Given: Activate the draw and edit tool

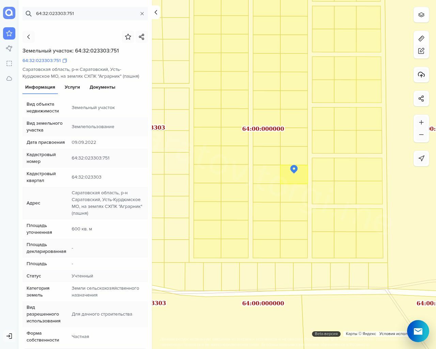Looking at the screenshot, I should (x=421, y=51).
